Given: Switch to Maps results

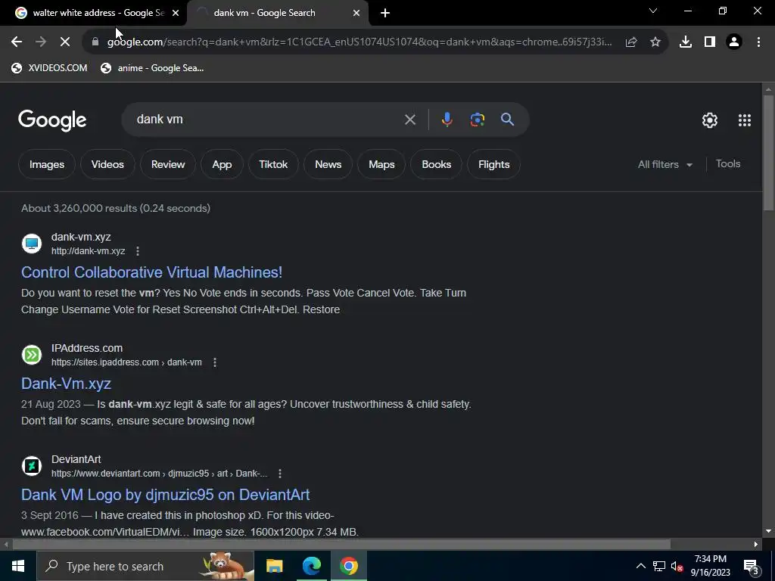Looking at the screenshot, I should (x=381, y=164).
